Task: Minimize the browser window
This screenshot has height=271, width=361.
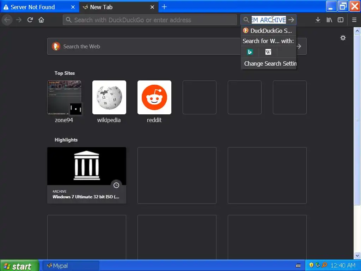Action: (x=331, y=6)
